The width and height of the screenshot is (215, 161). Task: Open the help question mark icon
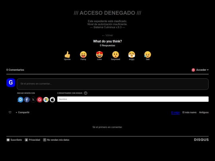(x=86, y=93)
